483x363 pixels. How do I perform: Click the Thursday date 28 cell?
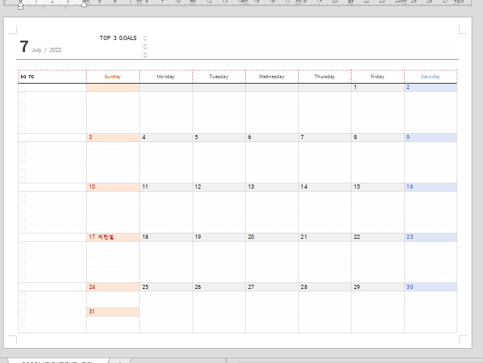(x=325, y=287)
